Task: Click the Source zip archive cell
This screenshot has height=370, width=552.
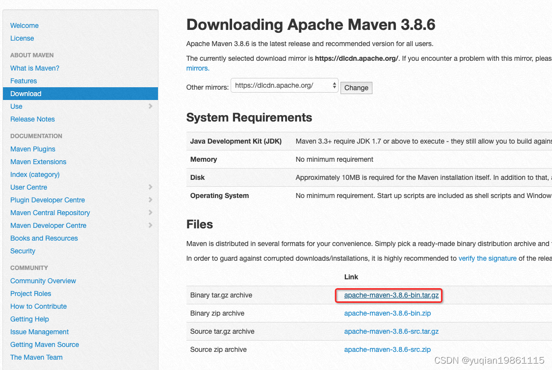Action: point(218,349)
